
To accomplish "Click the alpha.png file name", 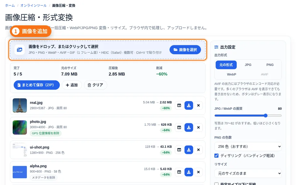I will tap(38, 166).
